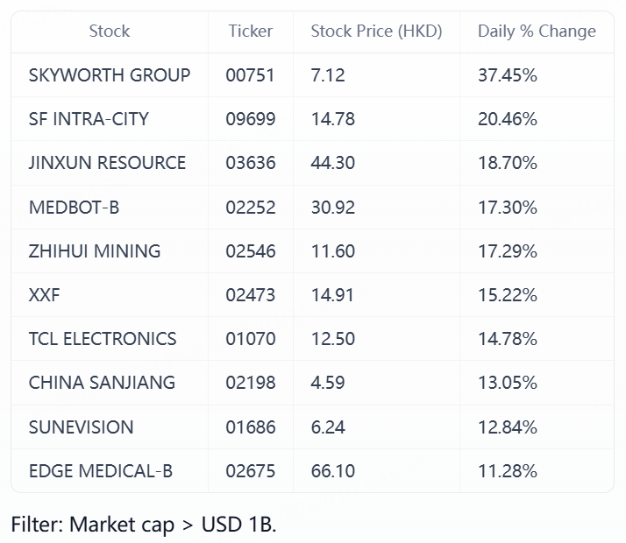Open the SUNEVISION stock row
Image resolution: width=626 pixels, height=543 pixels.
pos(81,427)
